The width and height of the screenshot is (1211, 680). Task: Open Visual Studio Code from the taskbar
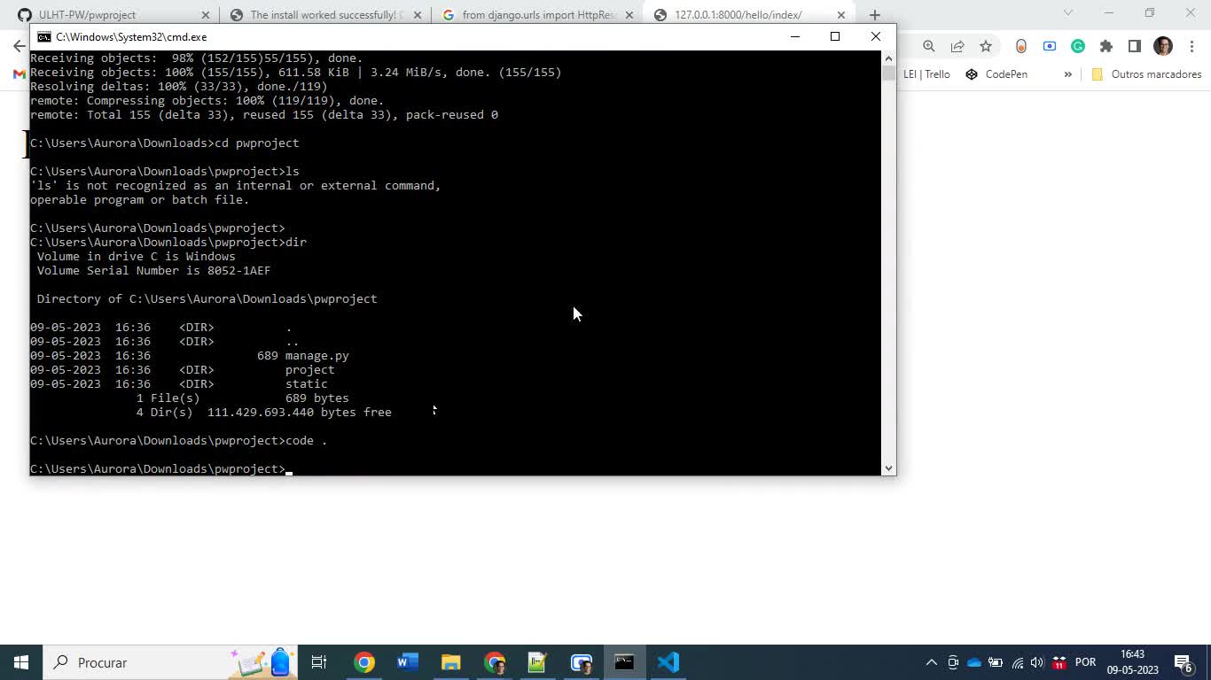[668, 661]
